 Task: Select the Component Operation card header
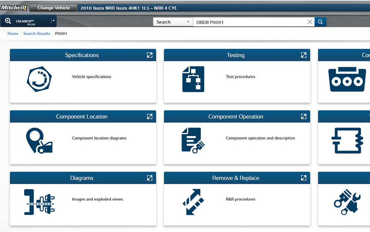235,117
